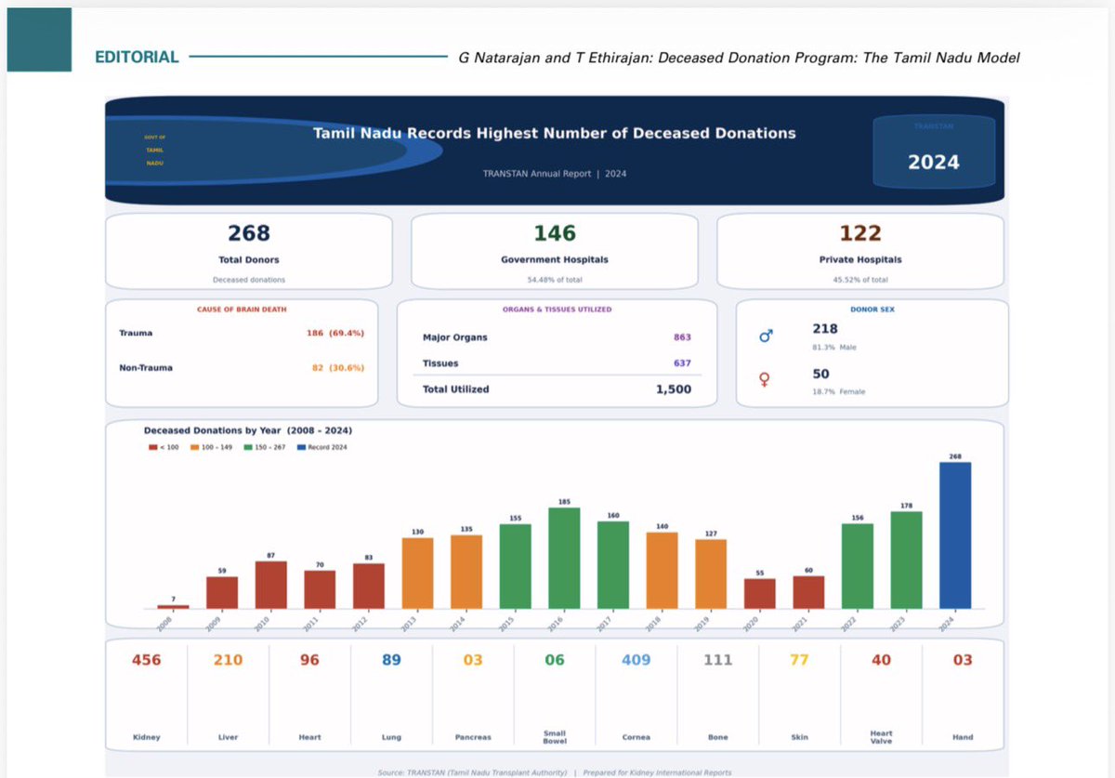Click the Heart count '96'
The image size is (1115, 778).
309,660
